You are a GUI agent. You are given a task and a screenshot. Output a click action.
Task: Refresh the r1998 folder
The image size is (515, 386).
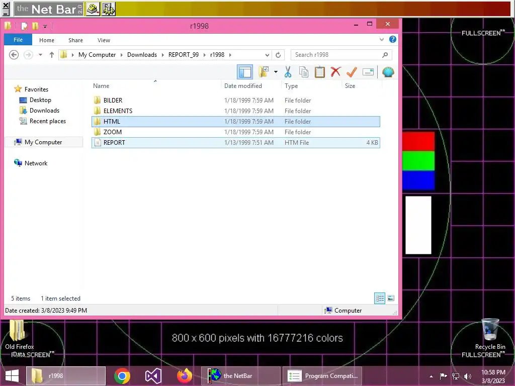pos(278,55)
